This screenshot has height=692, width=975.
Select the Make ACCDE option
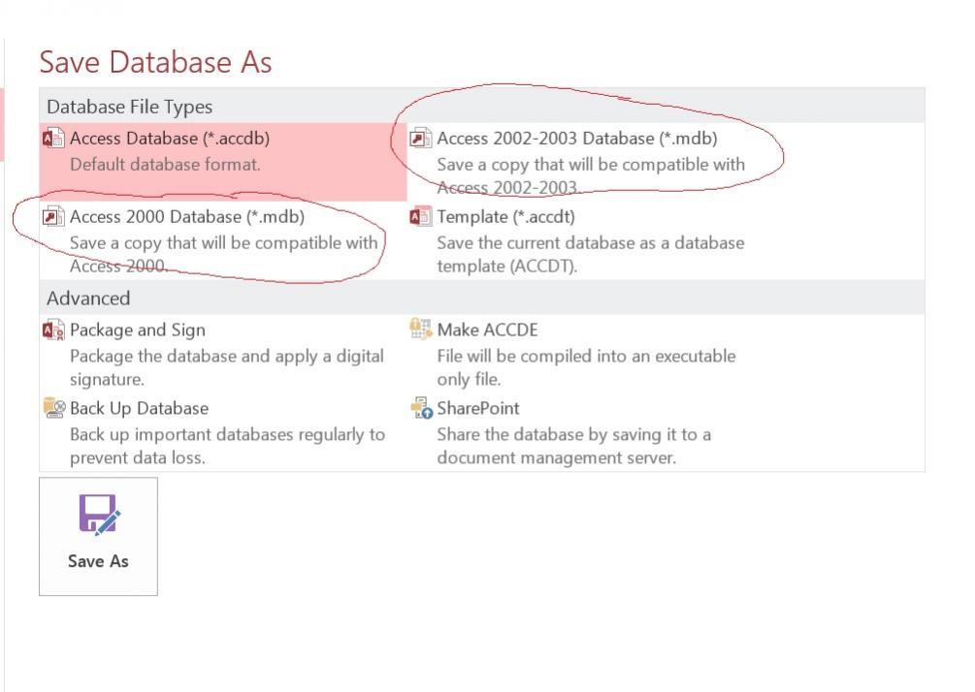[591, 354]
